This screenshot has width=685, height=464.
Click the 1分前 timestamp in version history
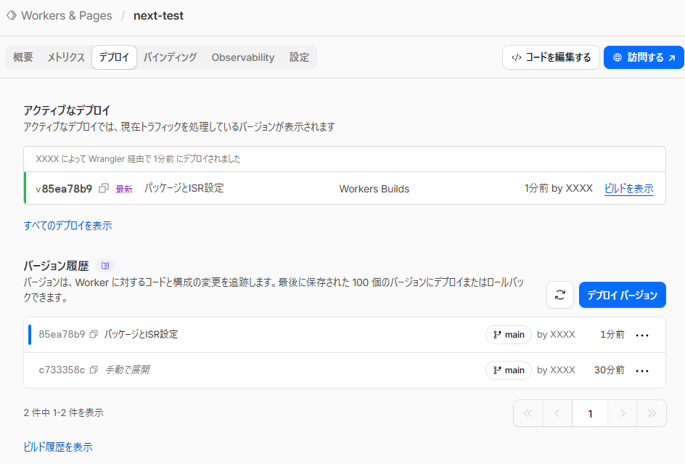click(x=612, y=335)
